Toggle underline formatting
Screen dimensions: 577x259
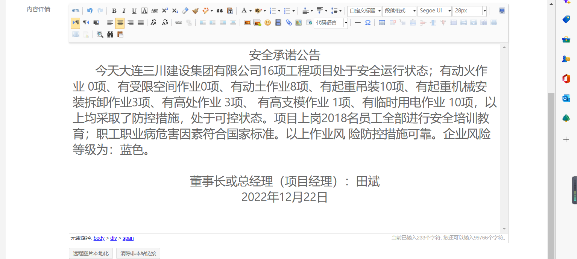(x=134, y=11)
